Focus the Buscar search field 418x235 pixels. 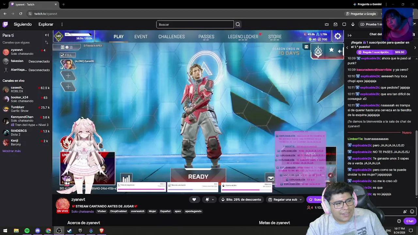pyautogui.click(x=195, y=24)
